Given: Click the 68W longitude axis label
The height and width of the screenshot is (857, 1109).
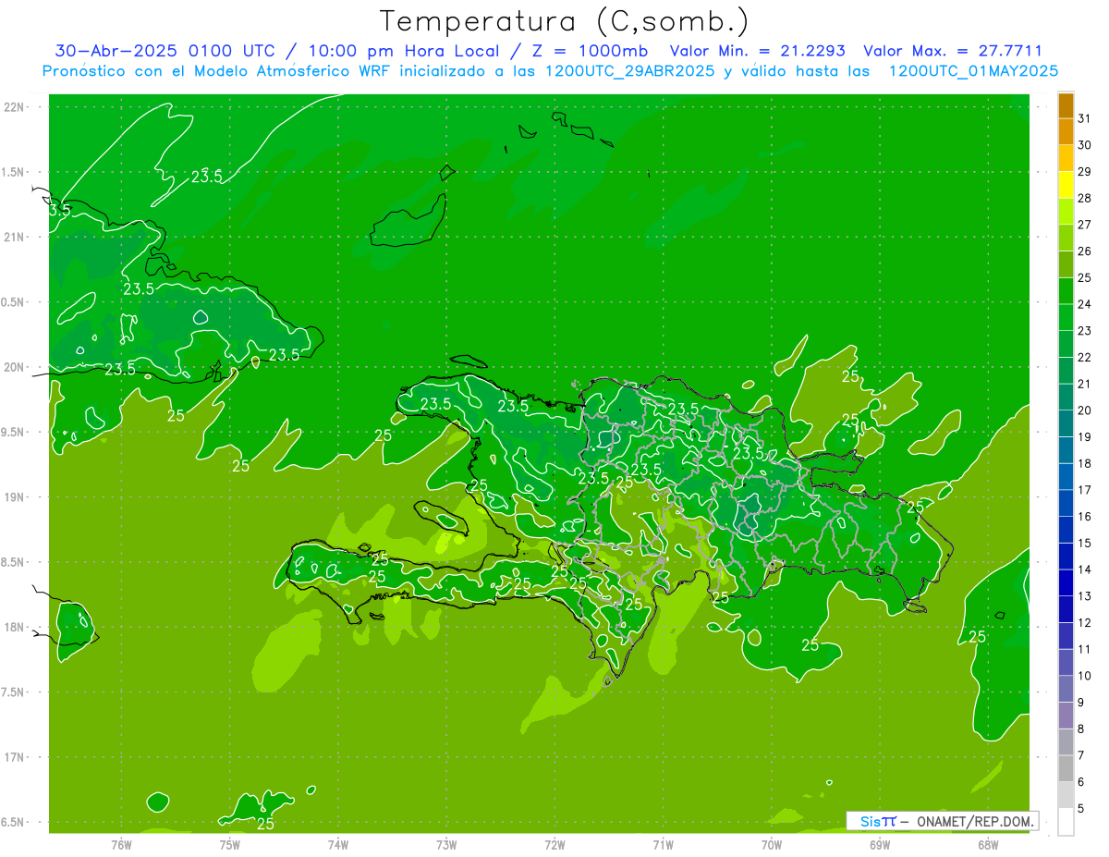Looking at the screenshot, I should (x=988, y=844).
